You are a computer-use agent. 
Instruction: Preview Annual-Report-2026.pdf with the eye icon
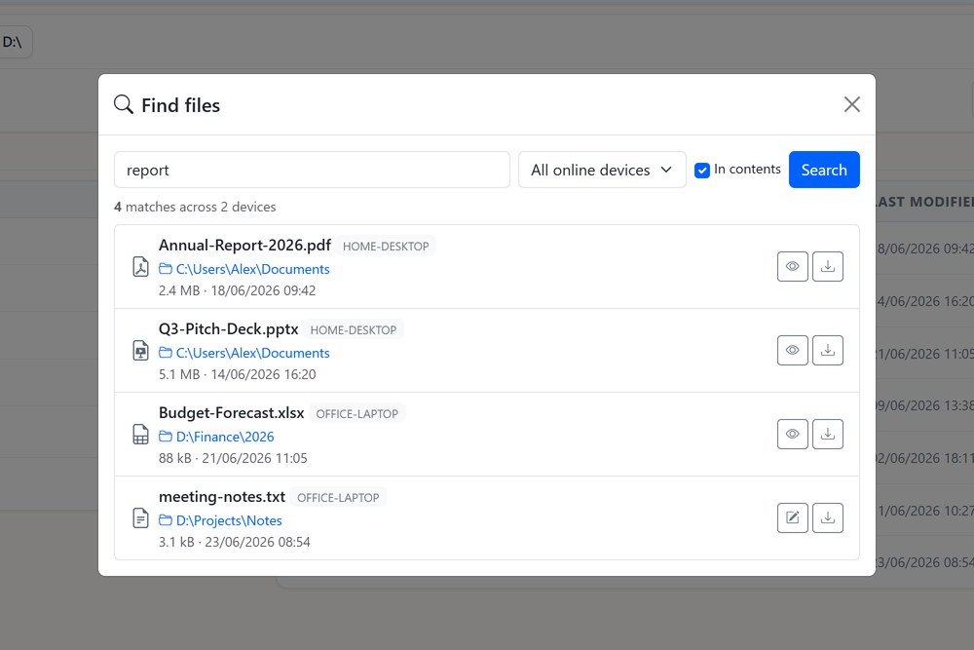click(792, 267)
